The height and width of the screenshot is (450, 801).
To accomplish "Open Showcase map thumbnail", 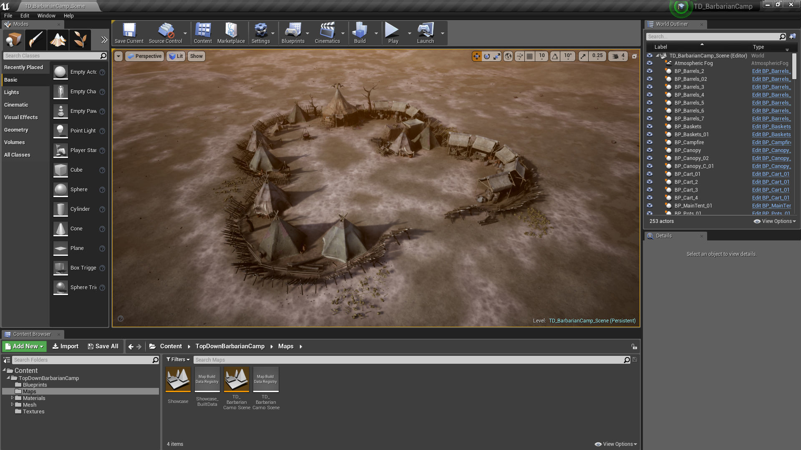I will click(x=178, y=380).
